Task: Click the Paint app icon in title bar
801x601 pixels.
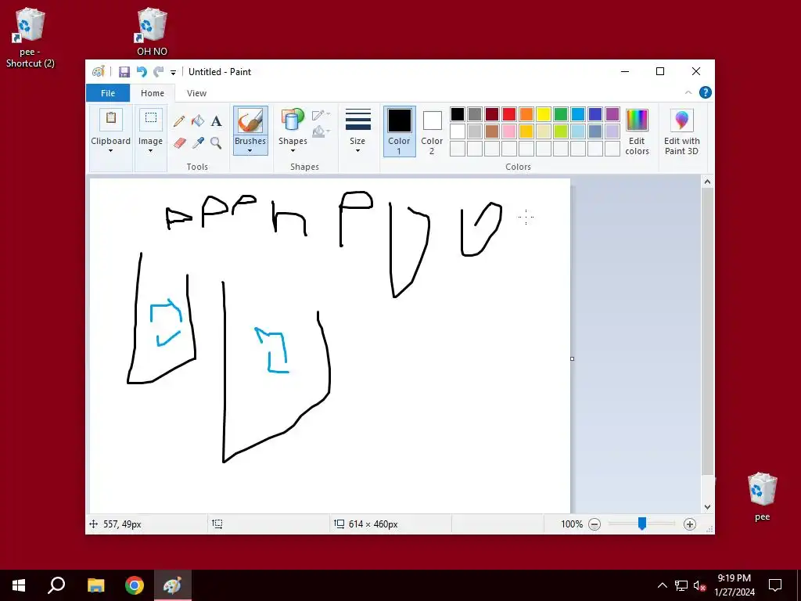Action: [98, 71]
